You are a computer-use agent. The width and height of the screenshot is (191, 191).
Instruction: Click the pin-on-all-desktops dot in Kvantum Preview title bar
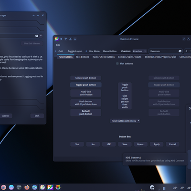(x=61, y=39)
